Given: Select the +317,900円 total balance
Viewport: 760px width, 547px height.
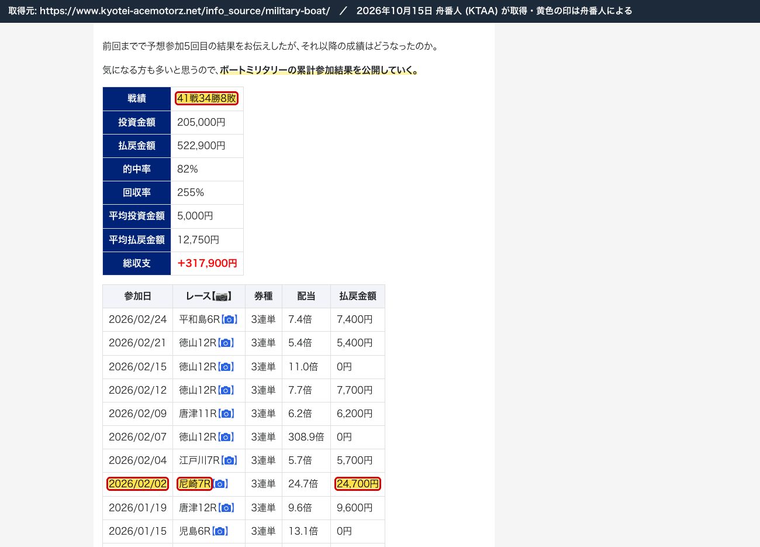Looking at the screenshot, I should [207, 263].
